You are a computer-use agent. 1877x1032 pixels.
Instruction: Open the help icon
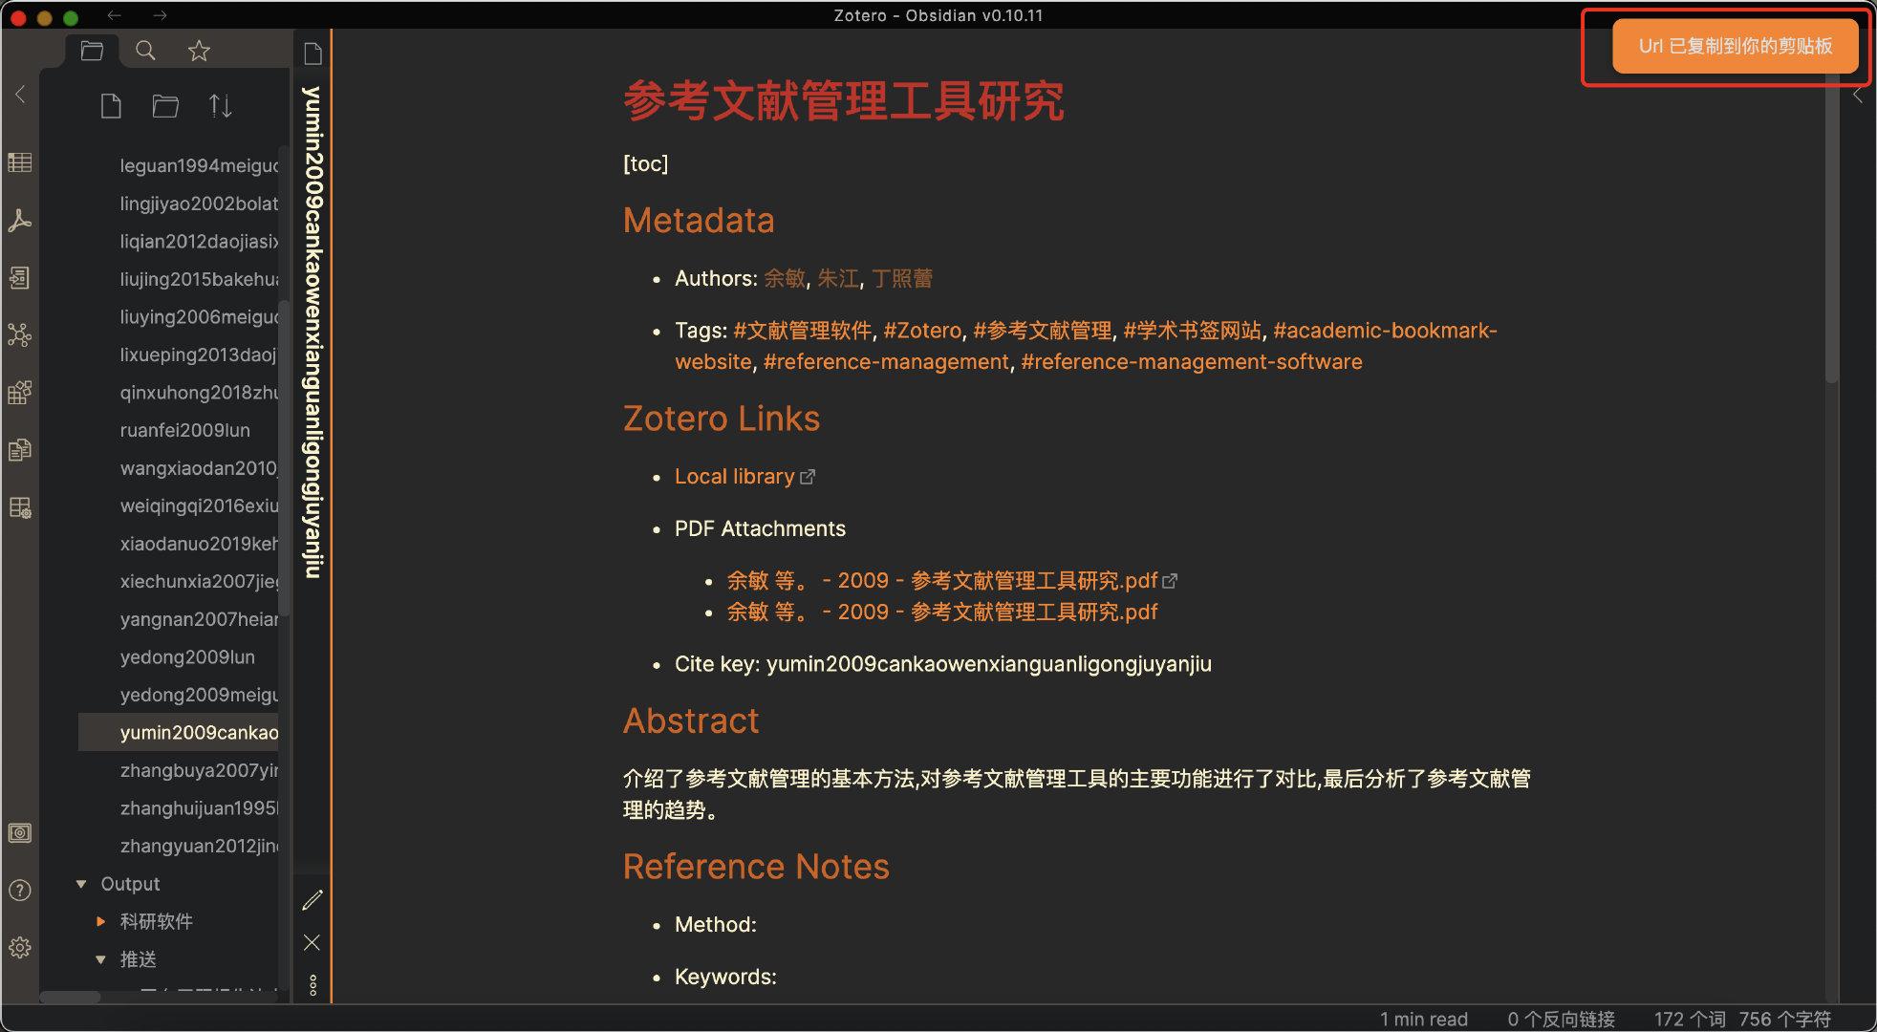[x=20, y=891]
